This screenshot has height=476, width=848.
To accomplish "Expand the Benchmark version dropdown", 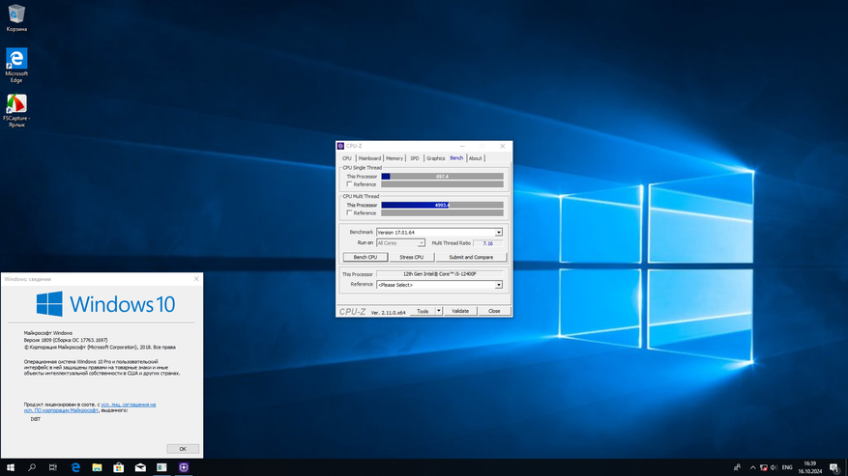I will click(x=499, y=233).
